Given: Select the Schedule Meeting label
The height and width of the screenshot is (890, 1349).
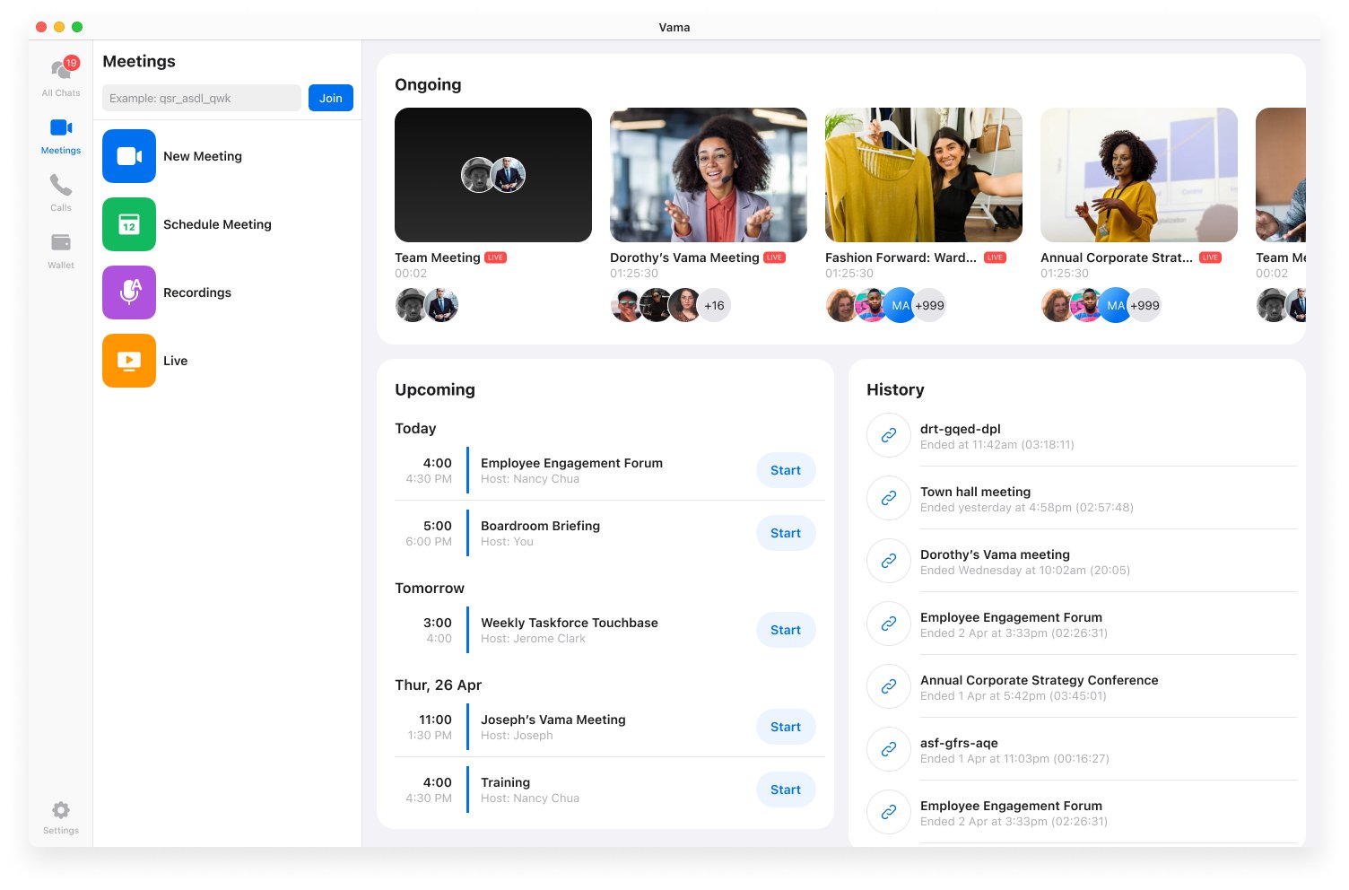Looking at the screenshot, I should [217, 224].
